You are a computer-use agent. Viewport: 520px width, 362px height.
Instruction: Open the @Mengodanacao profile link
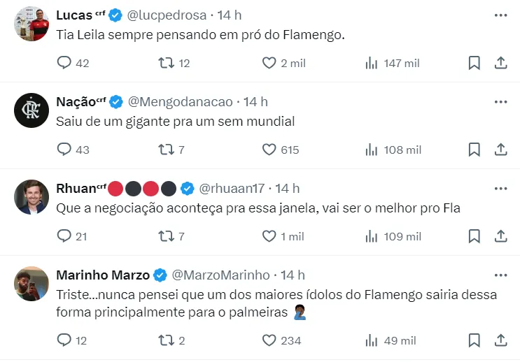pyautogui.click(x=181, y=101)
